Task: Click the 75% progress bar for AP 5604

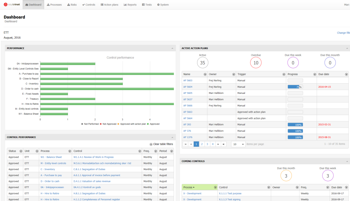Action: click(295, 87)
